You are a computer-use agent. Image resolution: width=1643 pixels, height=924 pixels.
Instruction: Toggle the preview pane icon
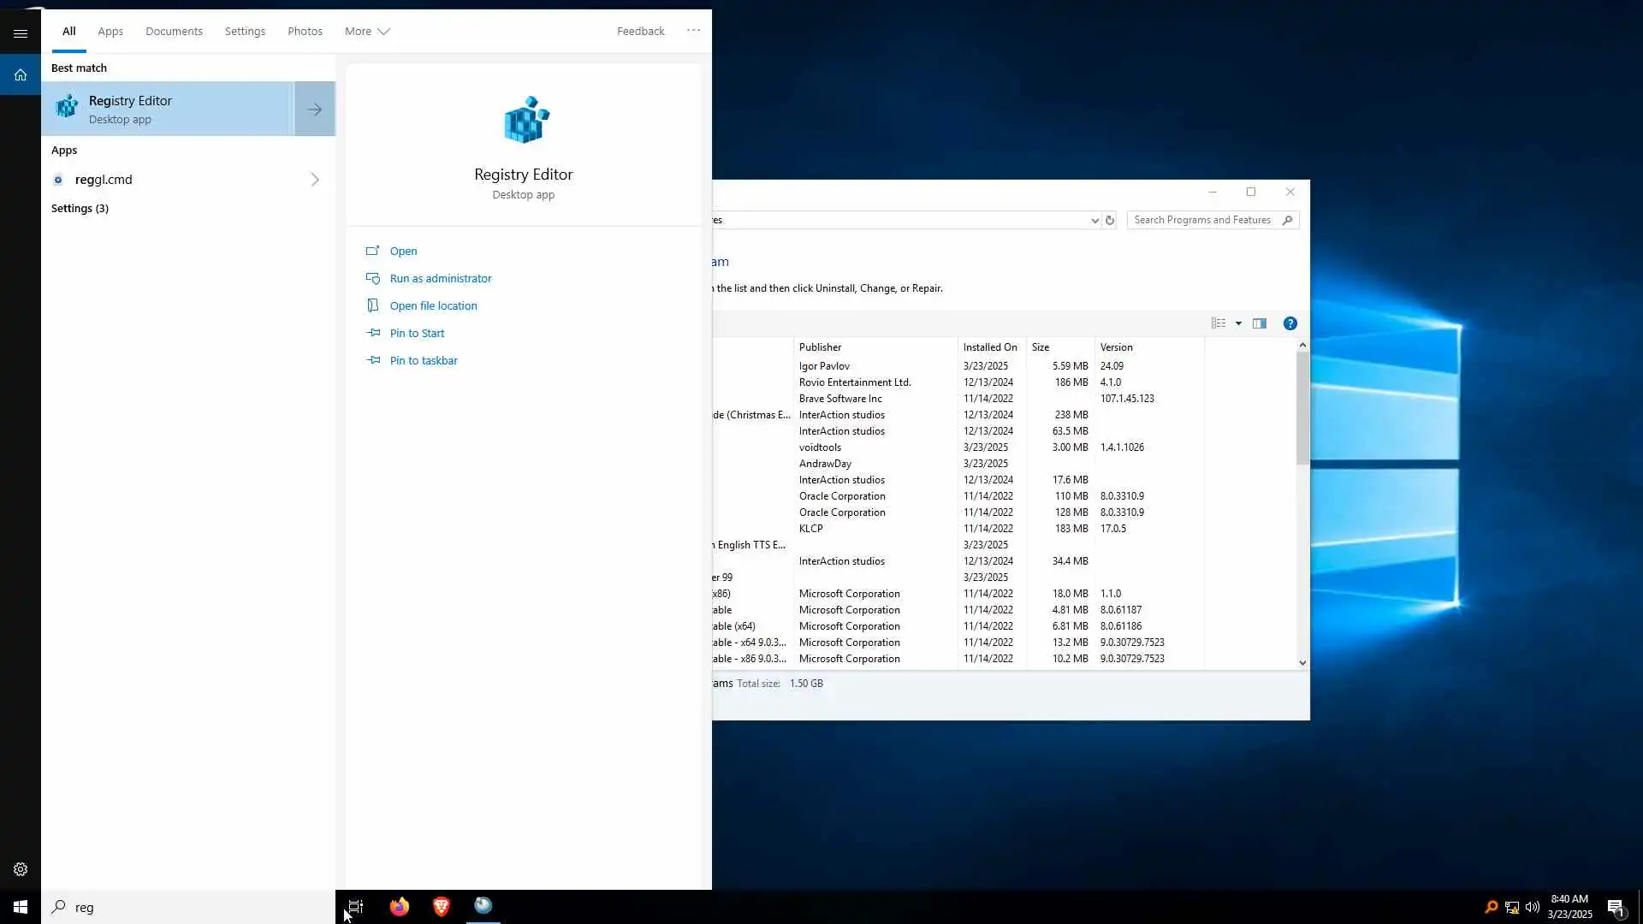pos(1260,323)
